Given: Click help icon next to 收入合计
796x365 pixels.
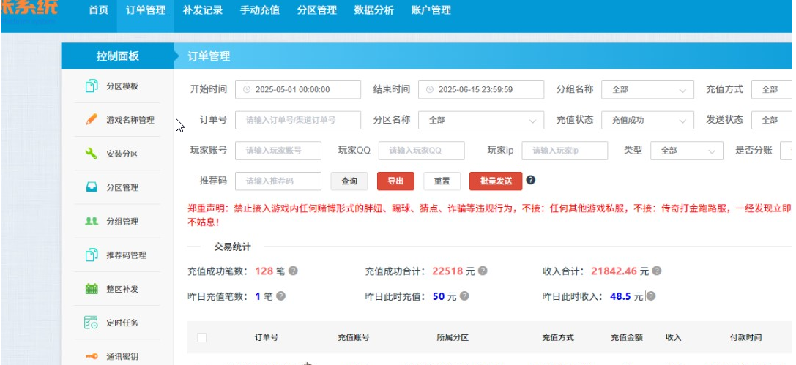Looking at the screenshot, I should [657, 271].
